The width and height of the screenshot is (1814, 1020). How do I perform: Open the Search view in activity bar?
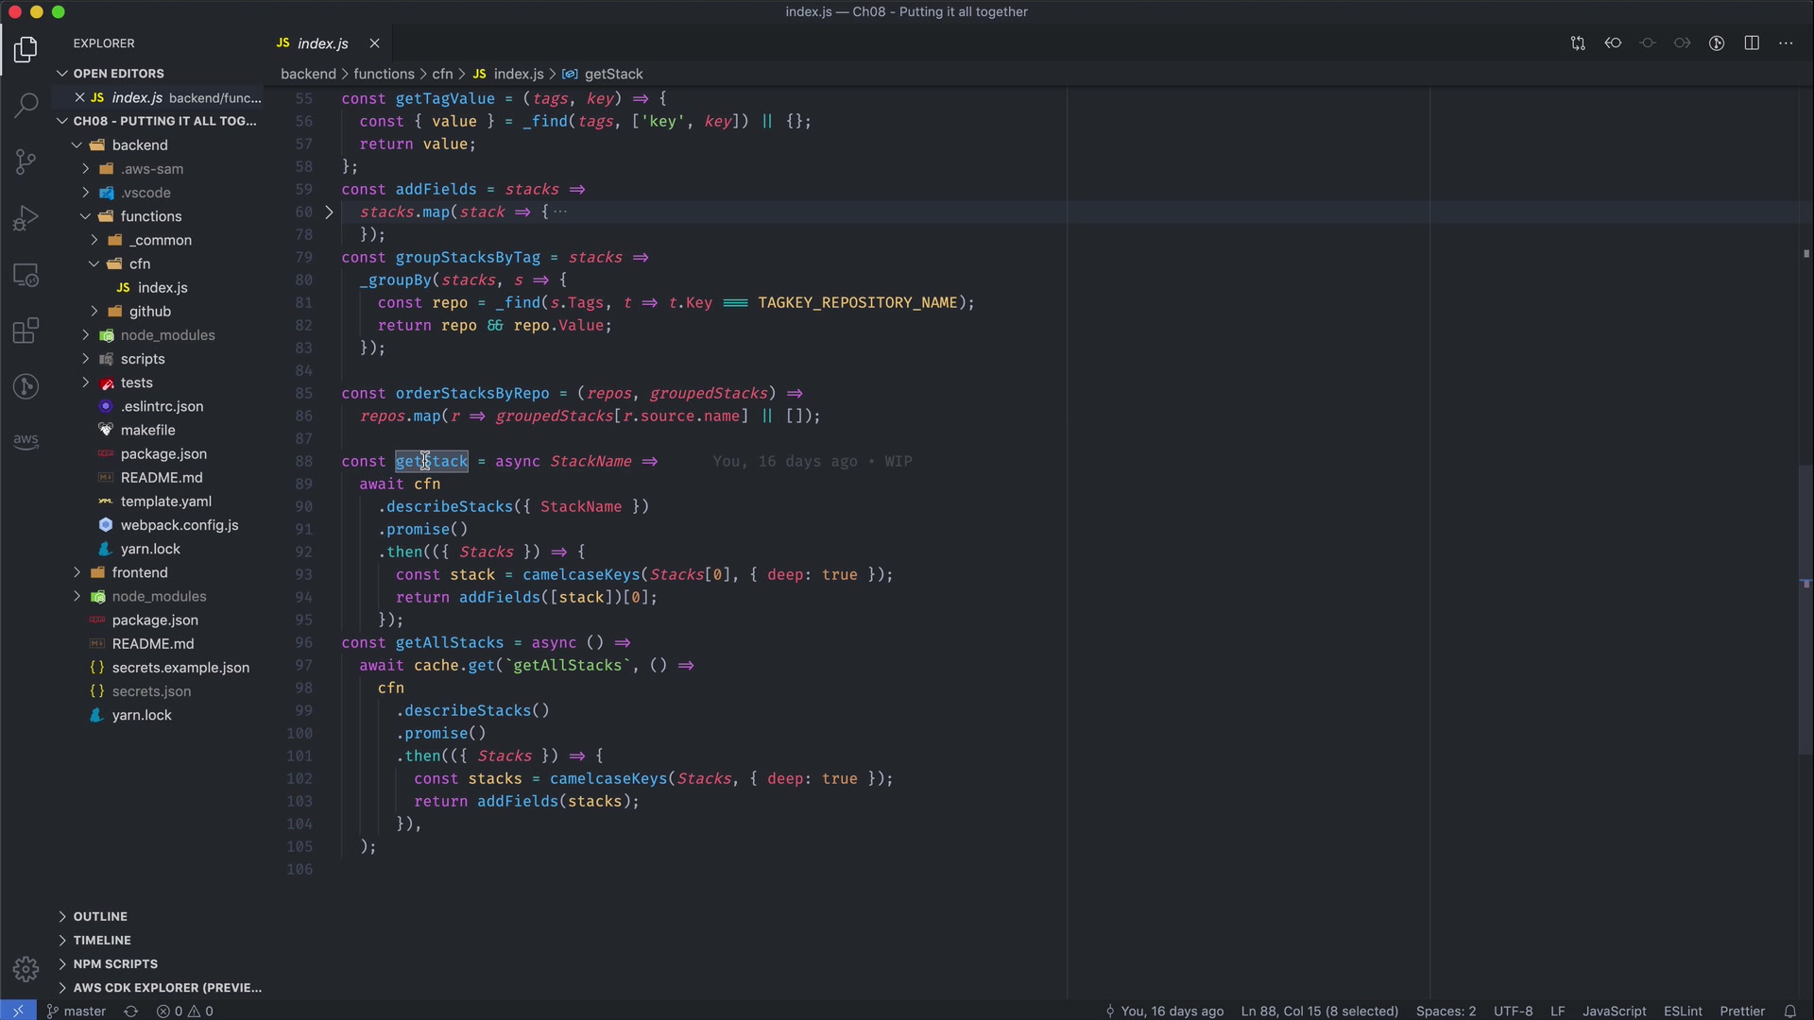coord(26,105)
